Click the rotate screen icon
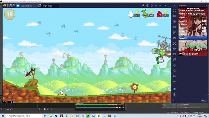Viewport: 209px width, 118px height. (174, 76)
